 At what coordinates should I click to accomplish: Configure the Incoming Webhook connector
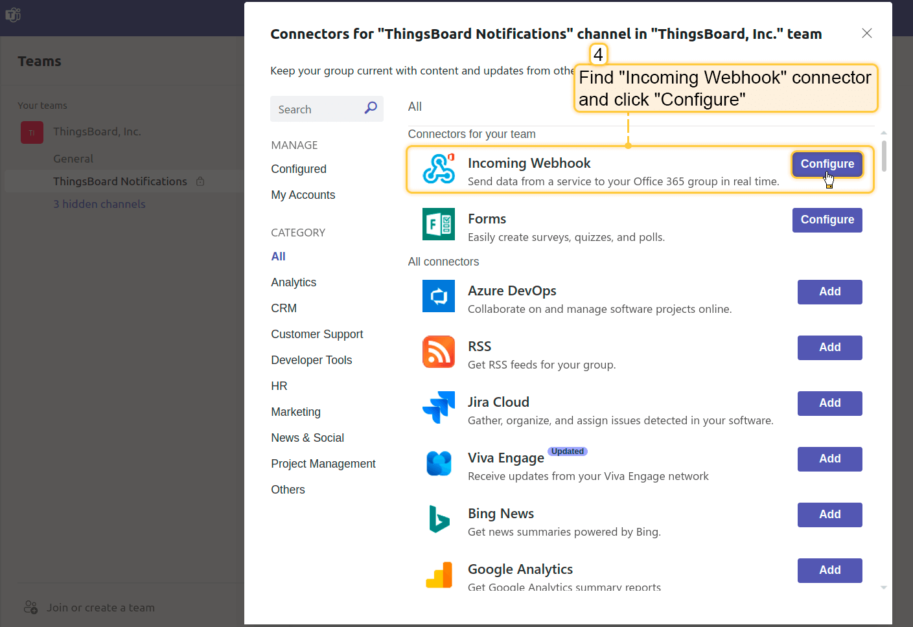pyautogui.click(x=827, y=164)
